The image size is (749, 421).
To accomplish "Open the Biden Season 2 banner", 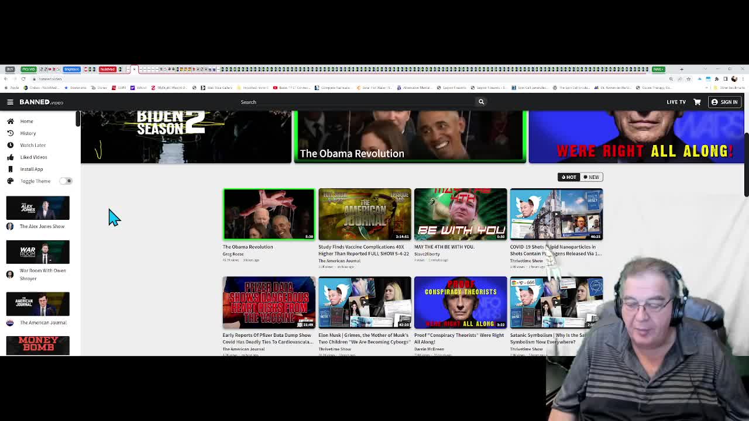I will point(186,137).
